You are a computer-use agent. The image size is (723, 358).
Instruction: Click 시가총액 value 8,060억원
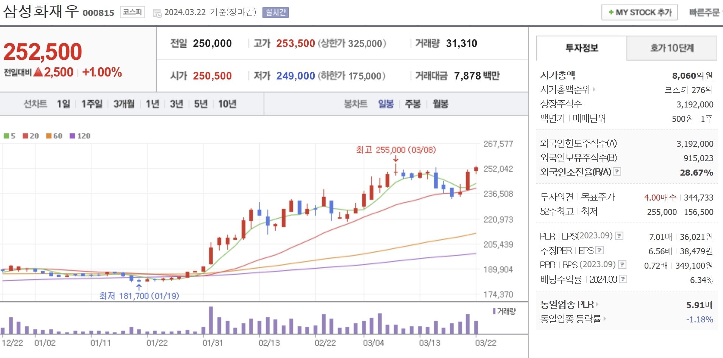[x=692, y=76]
